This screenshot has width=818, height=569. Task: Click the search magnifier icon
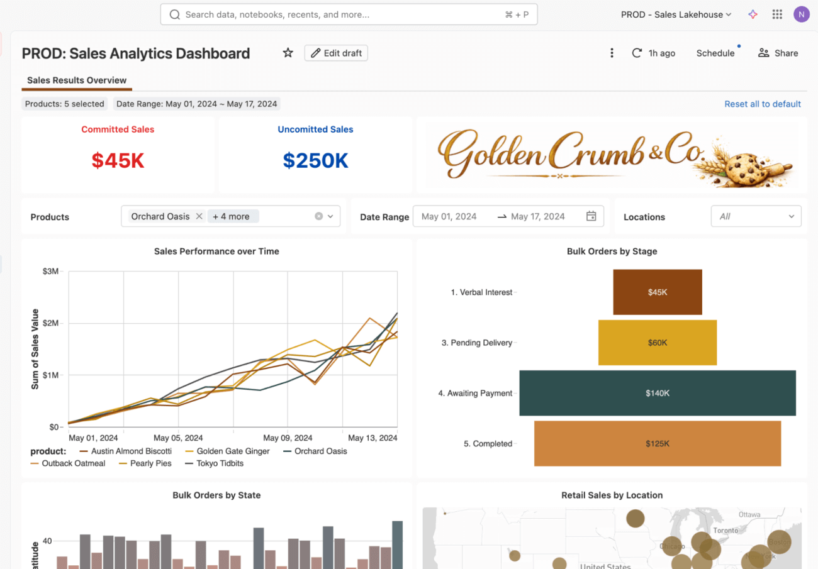point(174,14)
